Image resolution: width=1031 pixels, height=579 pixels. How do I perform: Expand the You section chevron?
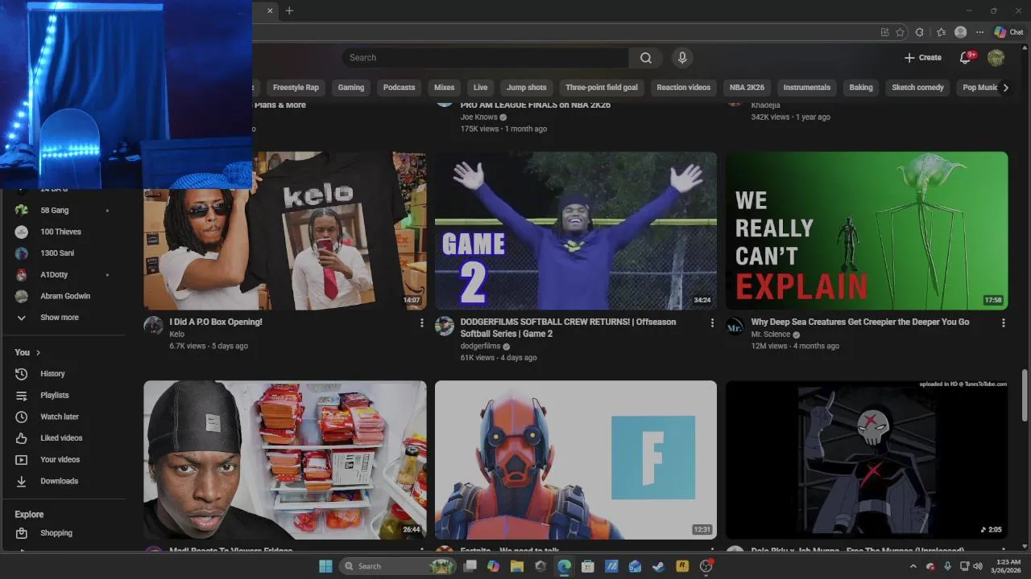pyautogui.click(x=38, y=352)
